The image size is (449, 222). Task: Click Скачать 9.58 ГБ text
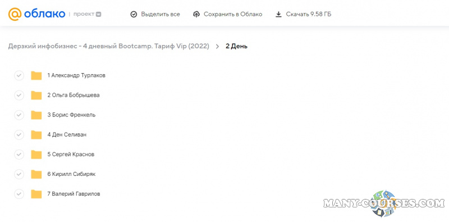309,15
